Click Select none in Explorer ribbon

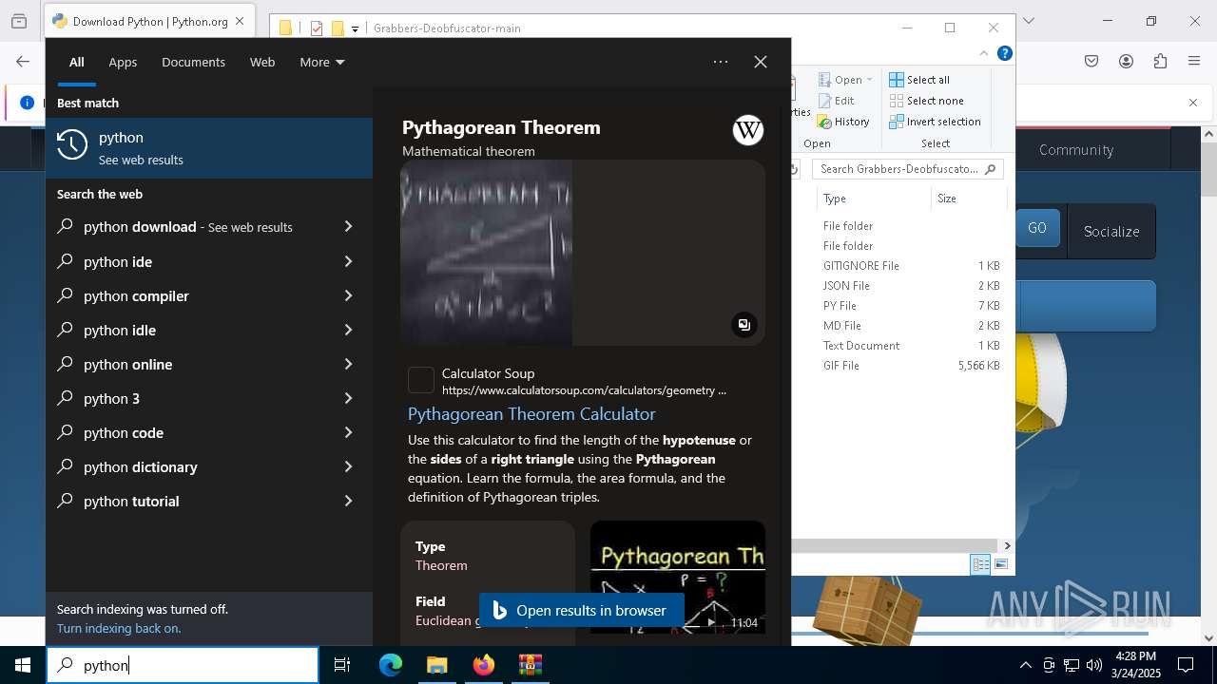click(x=926, y=101)
